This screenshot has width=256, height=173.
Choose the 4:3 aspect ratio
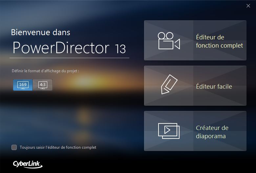(43, 85)
